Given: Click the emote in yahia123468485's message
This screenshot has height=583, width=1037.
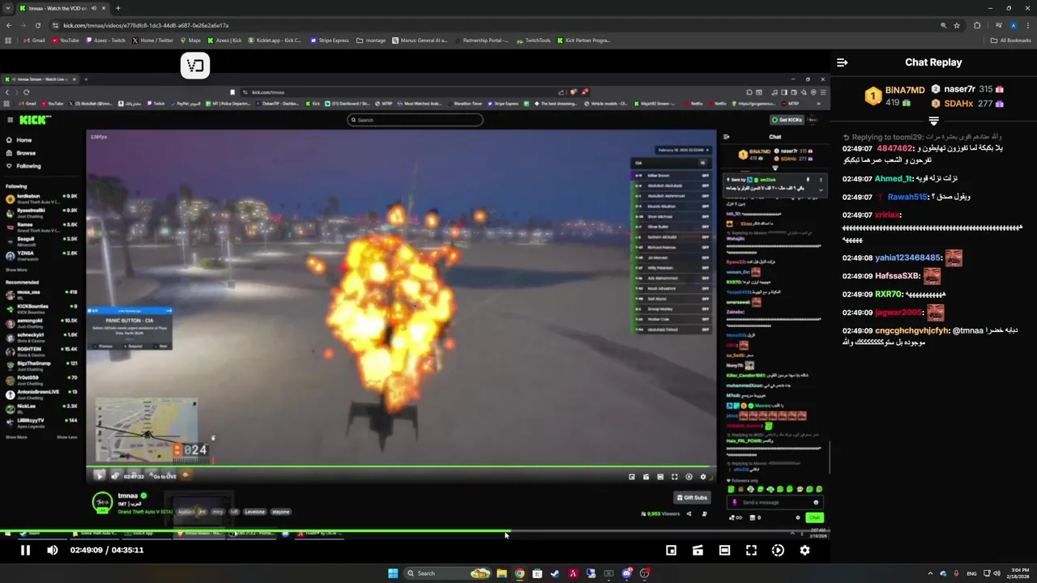Looking at the screenshot, I should tap(954, 258).
